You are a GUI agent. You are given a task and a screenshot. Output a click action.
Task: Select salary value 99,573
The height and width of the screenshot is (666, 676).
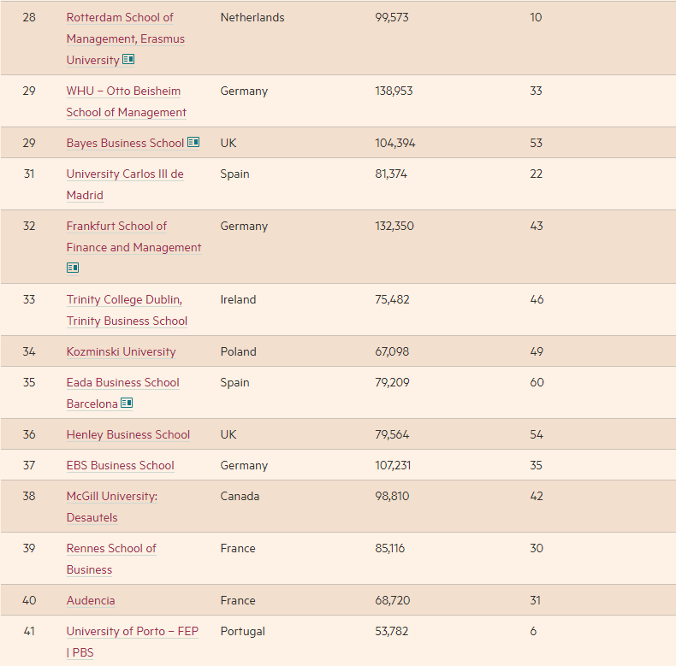pyautogui.click(x=392, y=17)
